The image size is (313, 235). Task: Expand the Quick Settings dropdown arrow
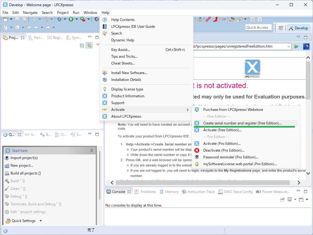(x=41, y=221)
